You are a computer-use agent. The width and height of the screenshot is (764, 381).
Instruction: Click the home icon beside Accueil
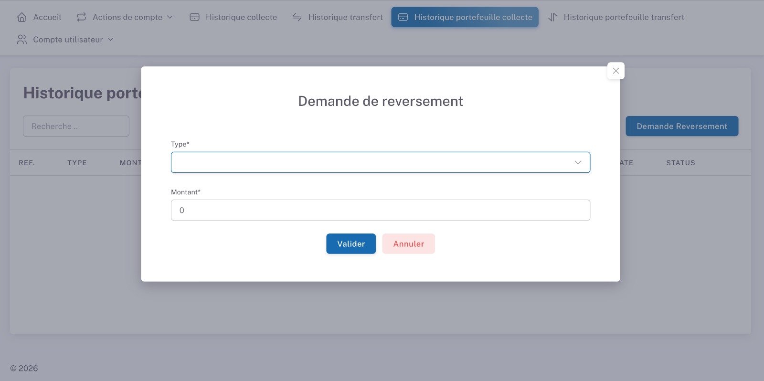[21, 17]
